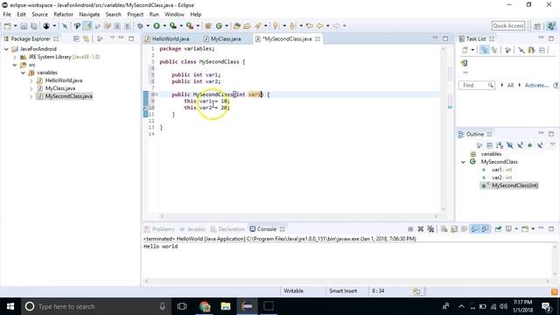Click the Java perspective icon at top right
Screen dimensions: 560x315
pos(551,25)
